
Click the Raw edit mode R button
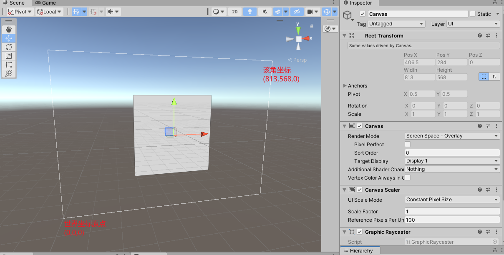[x=494, y=77]
